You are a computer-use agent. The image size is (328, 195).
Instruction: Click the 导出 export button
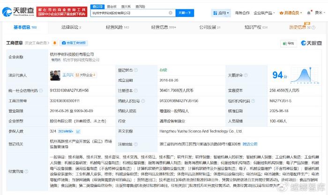tap(289, 43)
